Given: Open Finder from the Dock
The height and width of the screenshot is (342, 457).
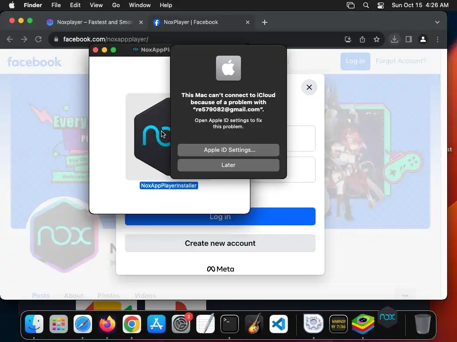Looking at the screenshot, I should click(x=34, y=324).
